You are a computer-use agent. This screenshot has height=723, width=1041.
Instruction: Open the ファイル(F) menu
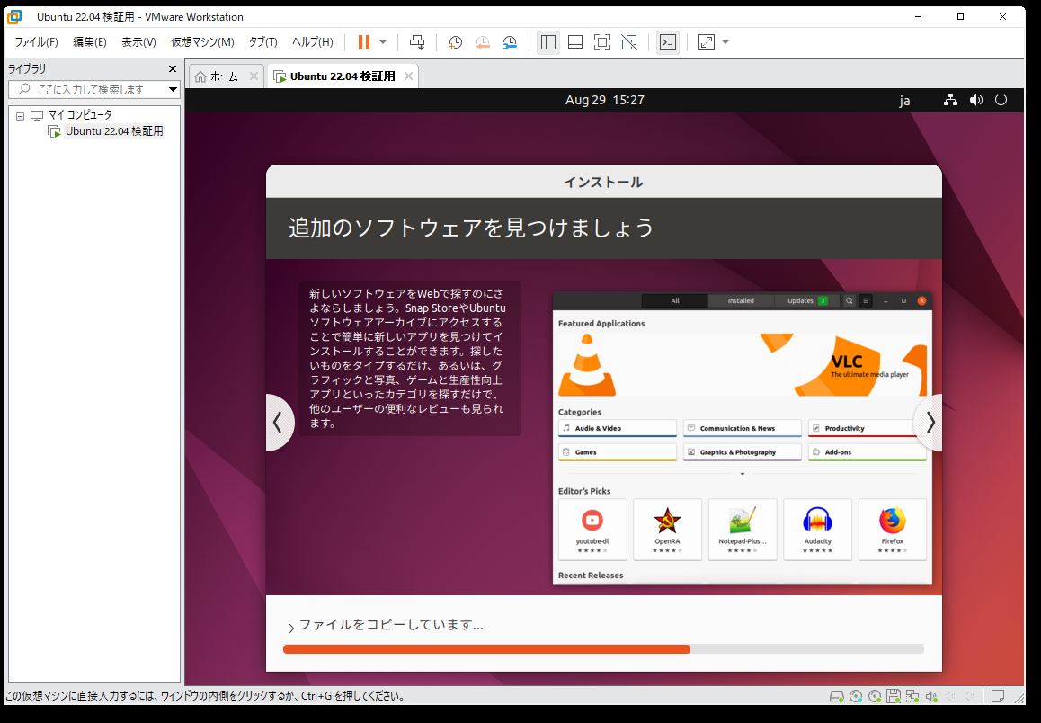pos(37,42)
